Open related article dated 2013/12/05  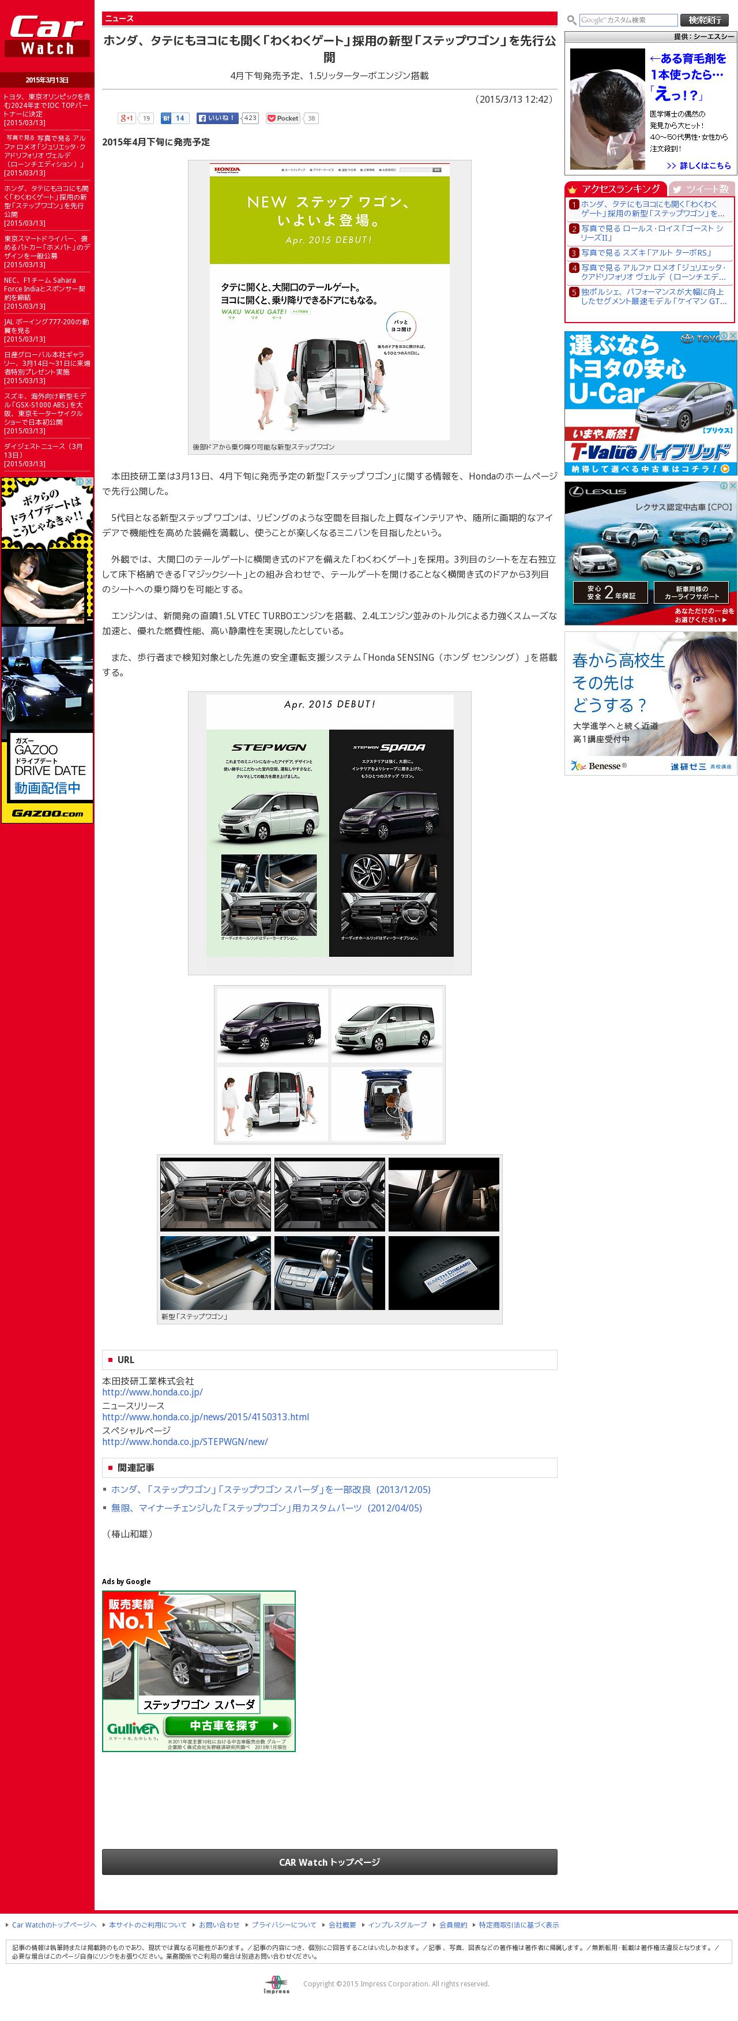[270, 1489]
